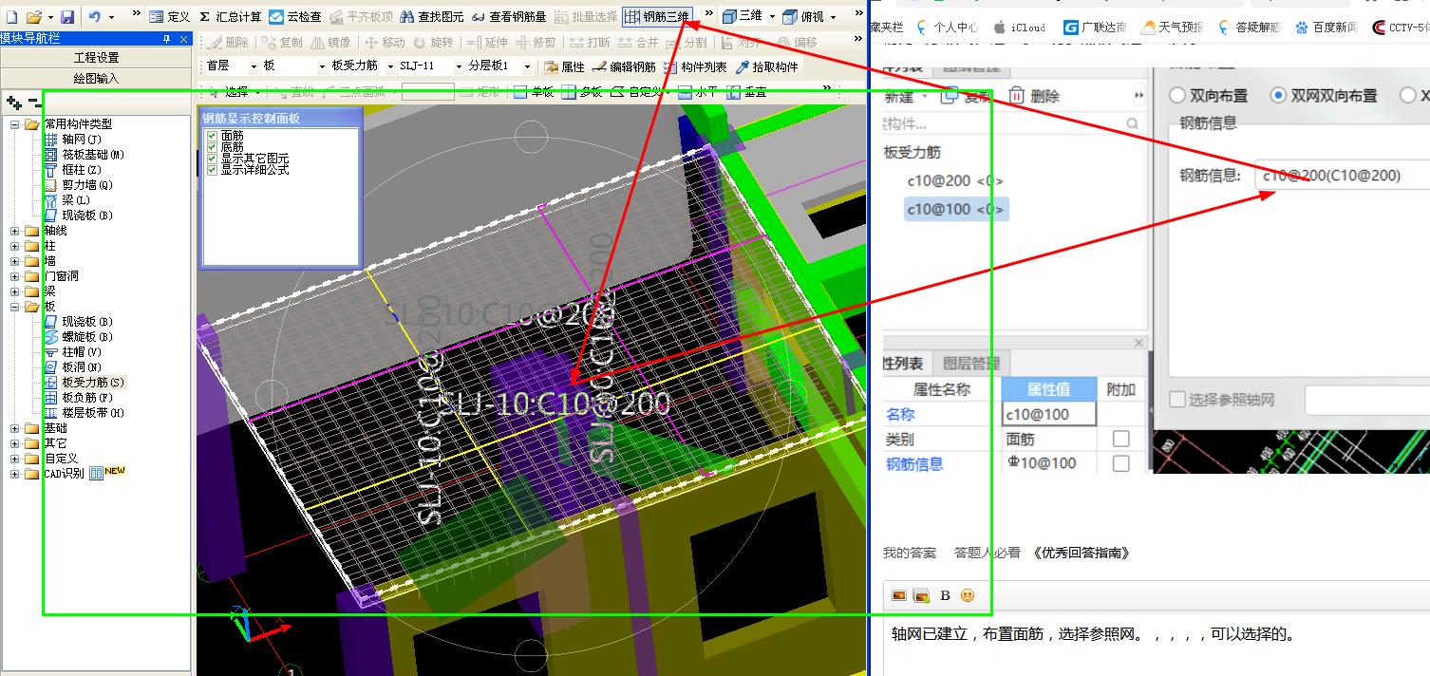
Task: Select 双网双向布置 radio button
Action: (1278, 95)
